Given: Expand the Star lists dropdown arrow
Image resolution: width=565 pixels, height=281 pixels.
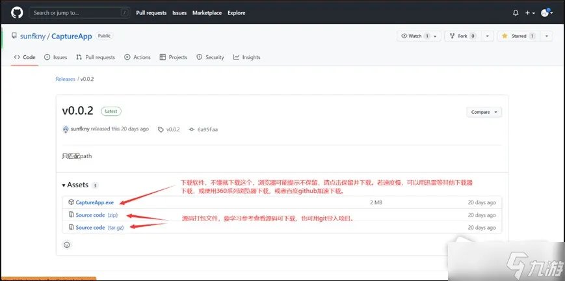Looking at the screenshot, I should (547, 36).
